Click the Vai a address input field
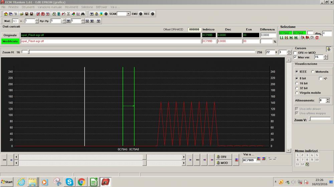This screenshot has width=334, height=187. (x=249, y=160)
